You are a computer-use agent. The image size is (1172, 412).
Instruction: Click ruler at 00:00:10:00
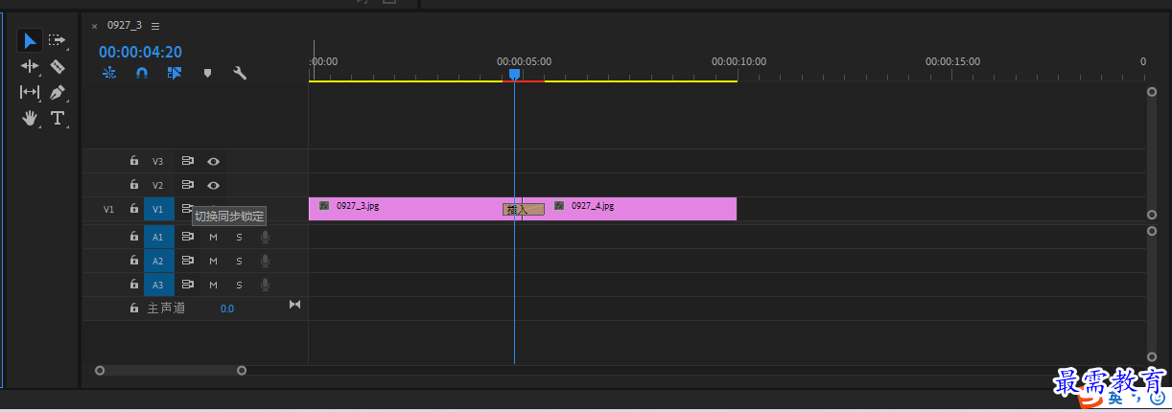click(x=738, y=61)
